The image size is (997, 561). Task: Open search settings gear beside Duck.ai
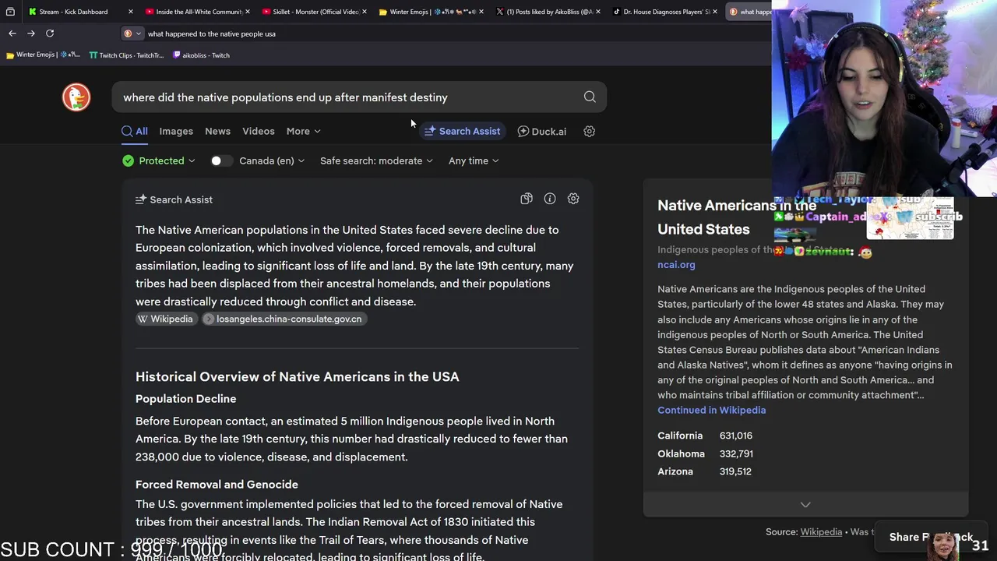(x=590, y=132)
